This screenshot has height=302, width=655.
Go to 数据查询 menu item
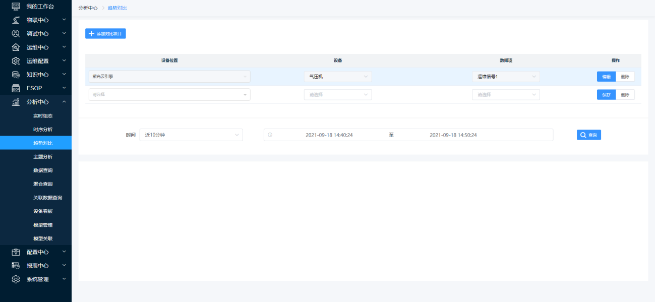(43, 170)
